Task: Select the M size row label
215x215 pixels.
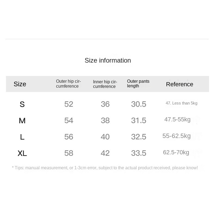Action: 22,121
